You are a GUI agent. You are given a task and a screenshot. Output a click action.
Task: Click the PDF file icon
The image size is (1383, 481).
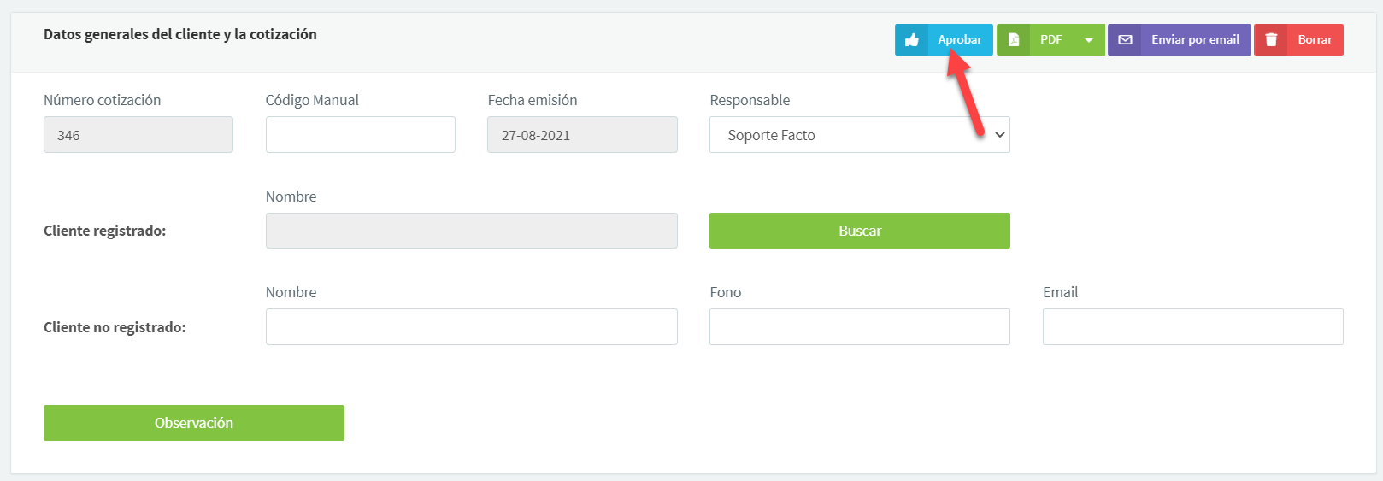click(x=1014, y=40)
